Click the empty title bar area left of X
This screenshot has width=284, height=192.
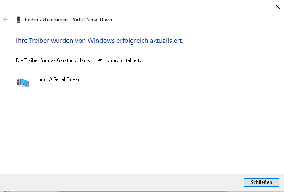tap(168, 7)
